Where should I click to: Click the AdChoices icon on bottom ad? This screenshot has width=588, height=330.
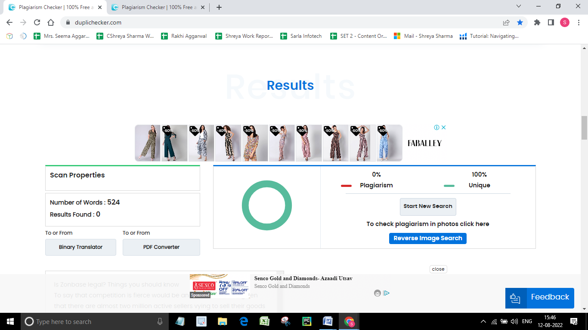point(387,293)
